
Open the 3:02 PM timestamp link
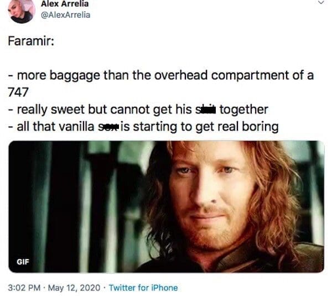click(x=24, y=288)
